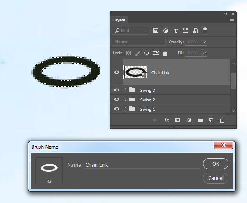Open the fx layer style menu

(x=167, y=120)
